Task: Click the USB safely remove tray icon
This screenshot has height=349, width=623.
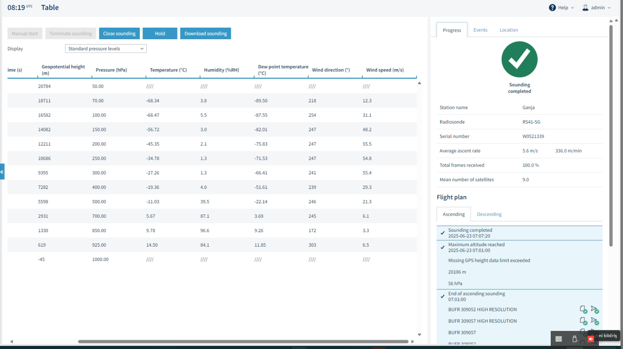Action: pyautogui.click(x=575, y=339)
